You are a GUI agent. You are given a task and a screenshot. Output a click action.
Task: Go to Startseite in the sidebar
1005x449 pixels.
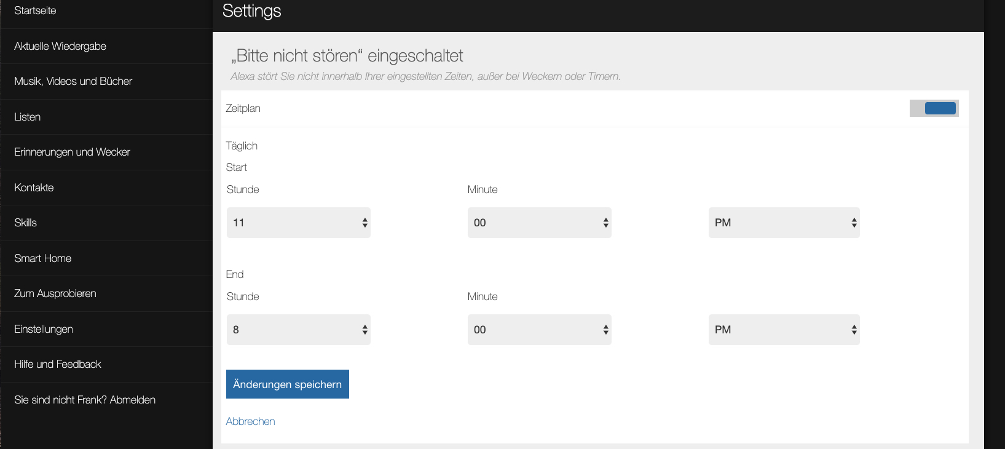(x=35, y=11)
